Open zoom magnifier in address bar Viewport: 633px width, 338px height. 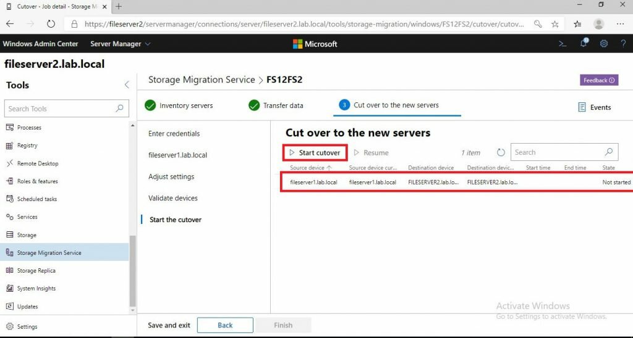coord(538,24)
